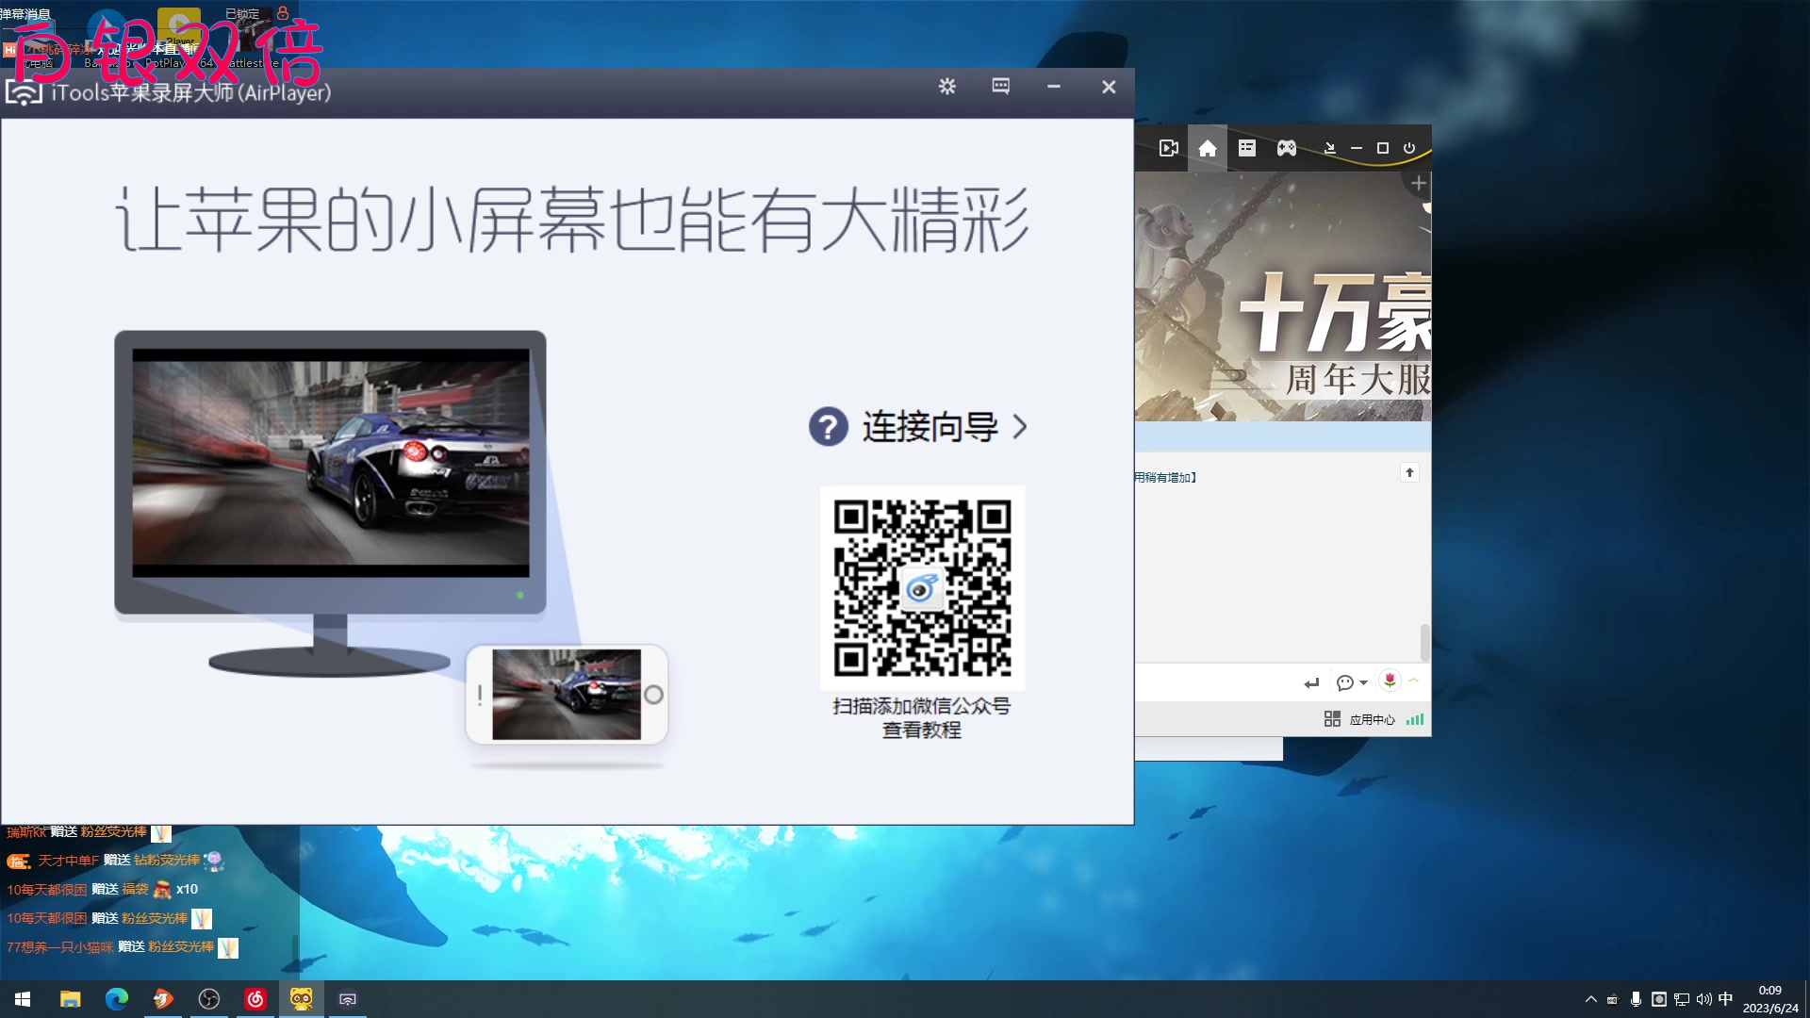Screen dimensions: 1810x1018
Task: Open network status tray icon
Action: coord(1682,999)
